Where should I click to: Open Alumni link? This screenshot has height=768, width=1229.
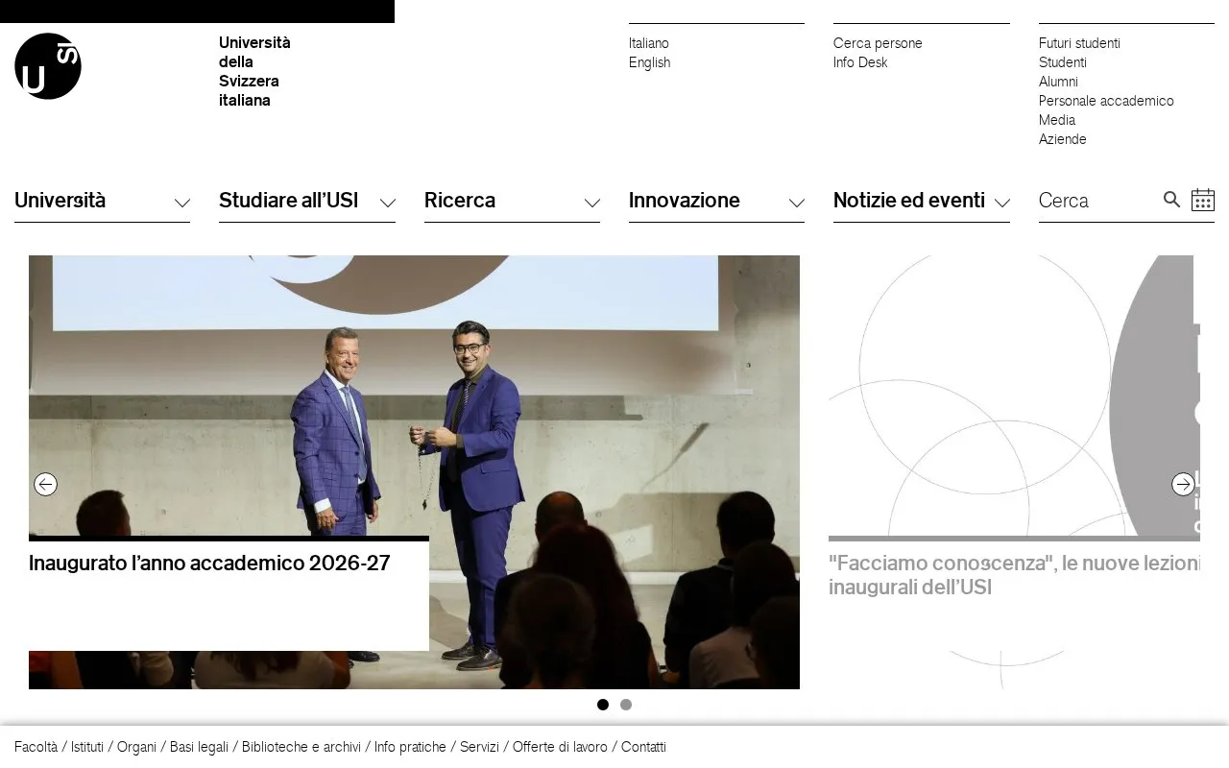(1058, 82)
